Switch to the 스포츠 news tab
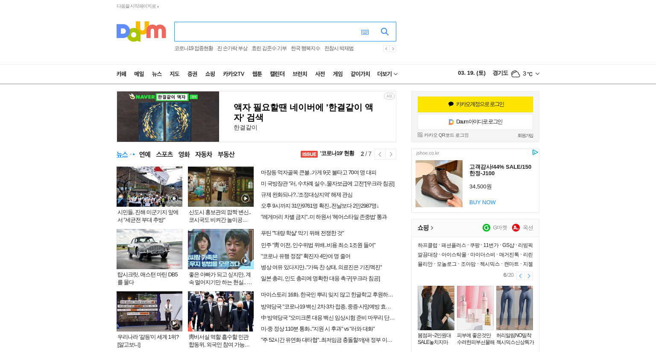This screenshot has width=656, height=352. point(164,154)
